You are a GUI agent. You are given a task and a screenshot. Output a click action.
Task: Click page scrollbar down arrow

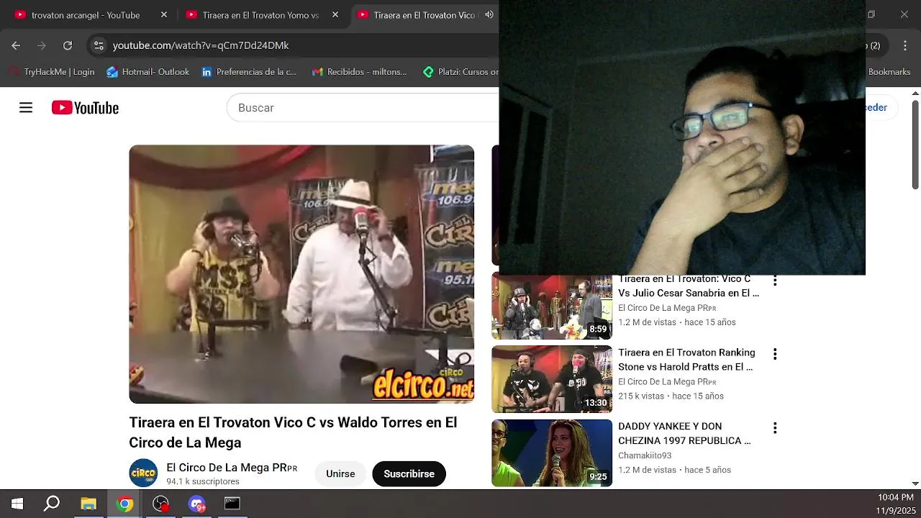pos(915,483)
